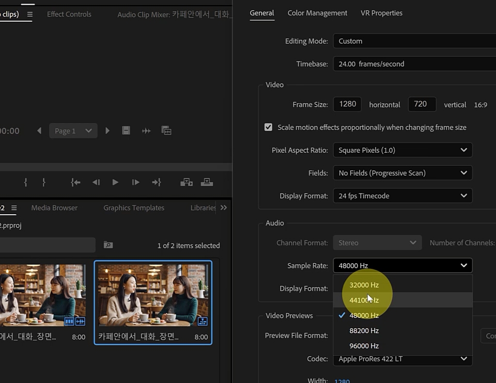Select 48000 Hz checked sample rate option

402,315
